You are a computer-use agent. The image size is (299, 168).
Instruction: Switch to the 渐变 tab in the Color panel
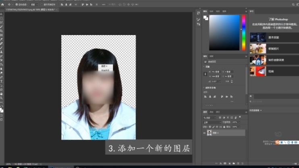(218, 11)
